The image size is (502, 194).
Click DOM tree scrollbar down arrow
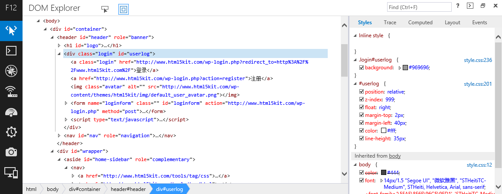[345, 174]
